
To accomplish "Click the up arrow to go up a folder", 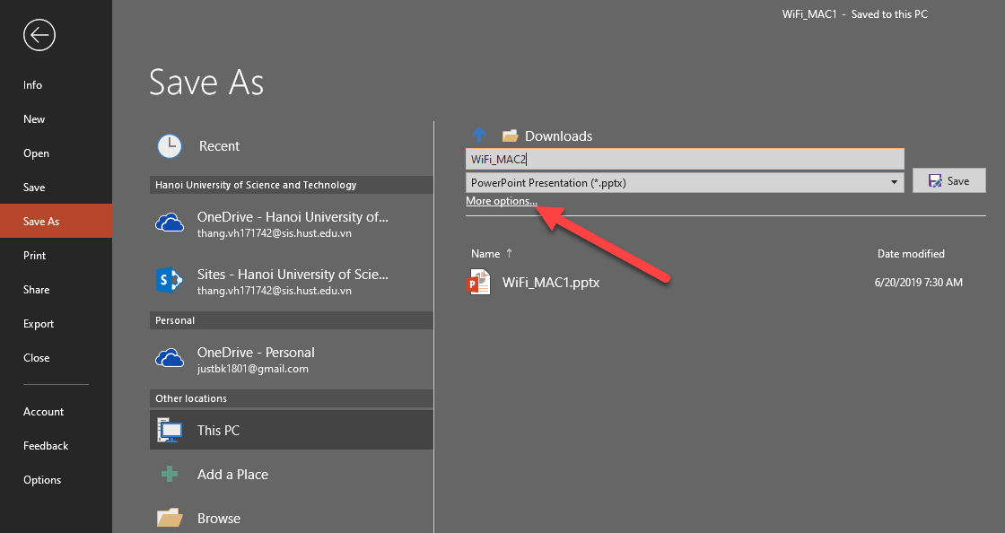I will point(479,135).
